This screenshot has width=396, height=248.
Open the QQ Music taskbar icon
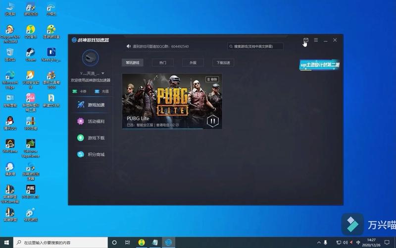click(x=142, y=243)
